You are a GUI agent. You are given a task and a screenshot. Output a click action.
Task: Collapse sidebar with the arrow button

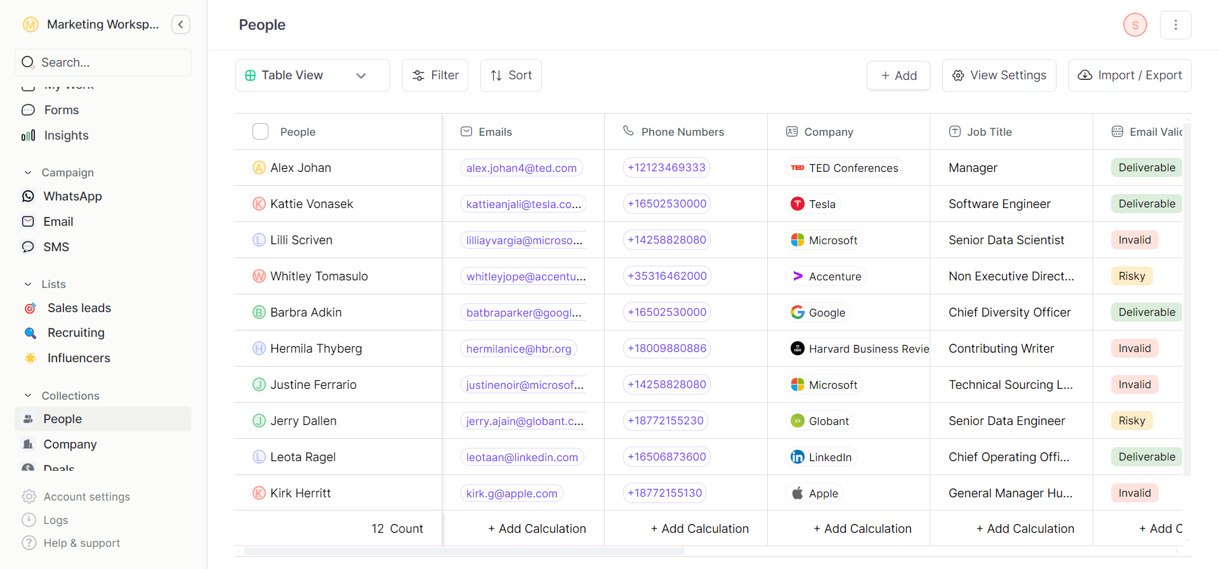(x=181, y=25)
